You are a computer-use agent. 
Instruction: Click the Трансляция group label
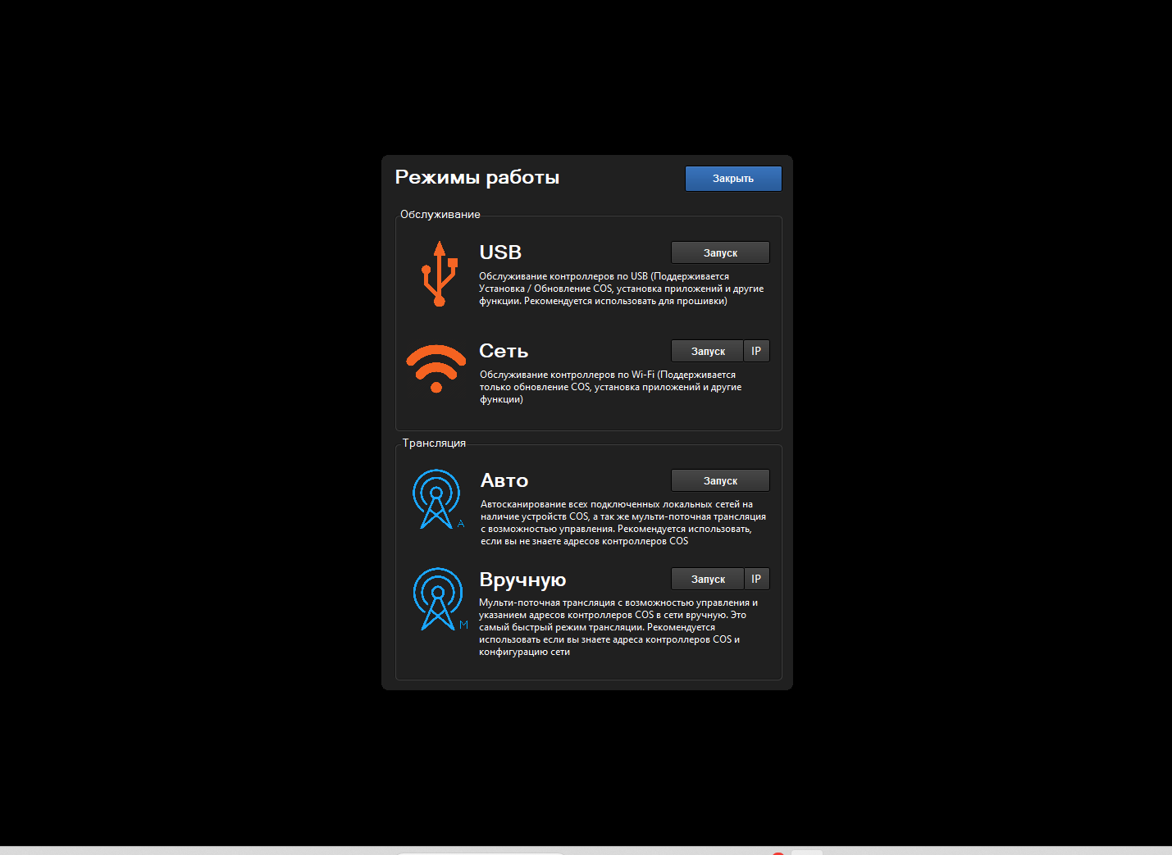[x=434, y=443]
